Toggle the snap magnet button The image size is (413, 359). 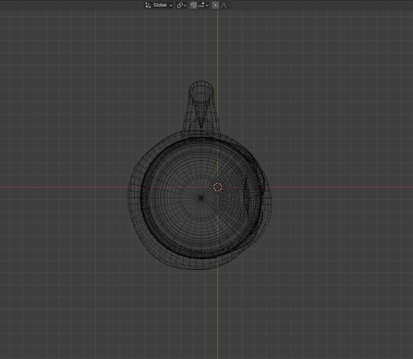point(193,5)
